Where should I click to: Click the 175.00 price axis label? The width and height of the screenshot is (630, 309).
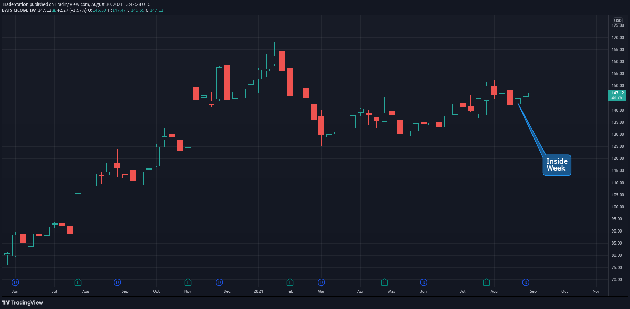point(618,25)
